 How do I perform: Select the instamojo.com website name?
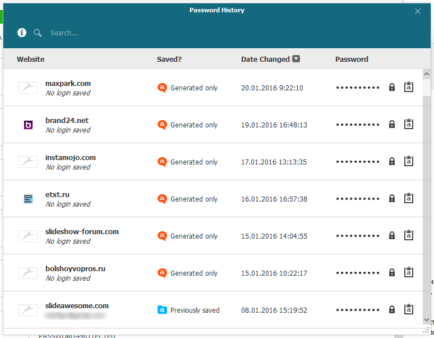(71, 158)
